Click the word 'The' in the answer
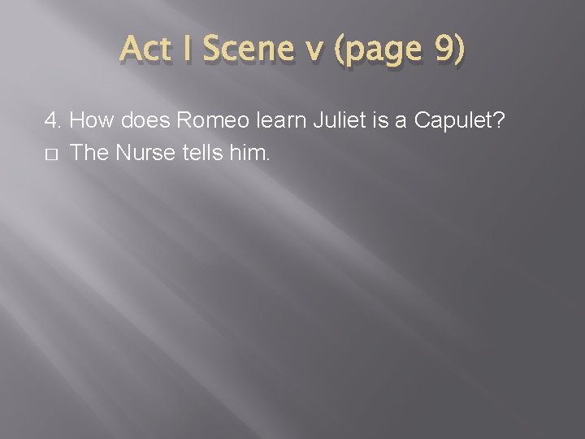This screenshot has height=439, width=585. [87, 153]
